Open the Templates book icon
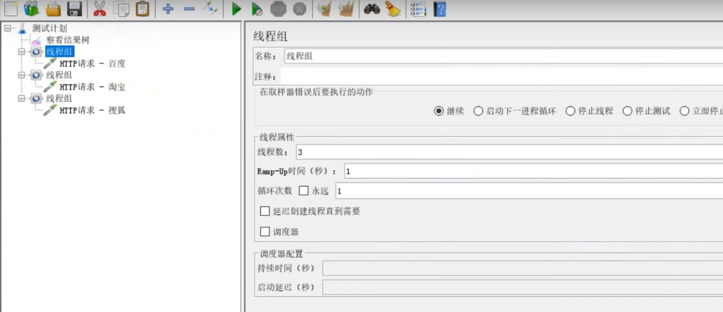The width and height of the screenshot is (723, 312). (x=31, y=8)
